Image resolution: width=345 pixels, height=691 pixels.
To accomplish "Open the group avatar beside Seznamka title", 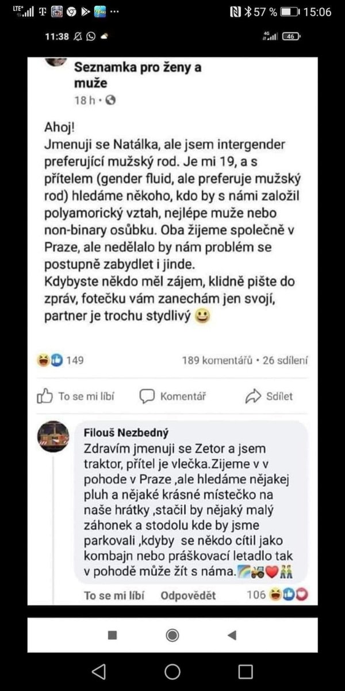I will pyautogui.click(x=56, y=61).
